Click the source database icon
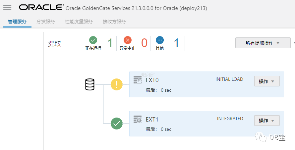The height and width of the screenshot is (150, 295). (90, 84)
